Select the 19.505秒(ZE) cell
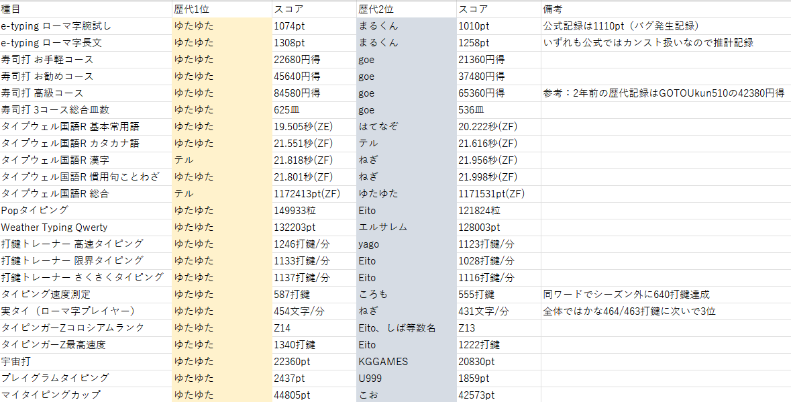Viewport: 791px width, 402px height. coord(314,127)
